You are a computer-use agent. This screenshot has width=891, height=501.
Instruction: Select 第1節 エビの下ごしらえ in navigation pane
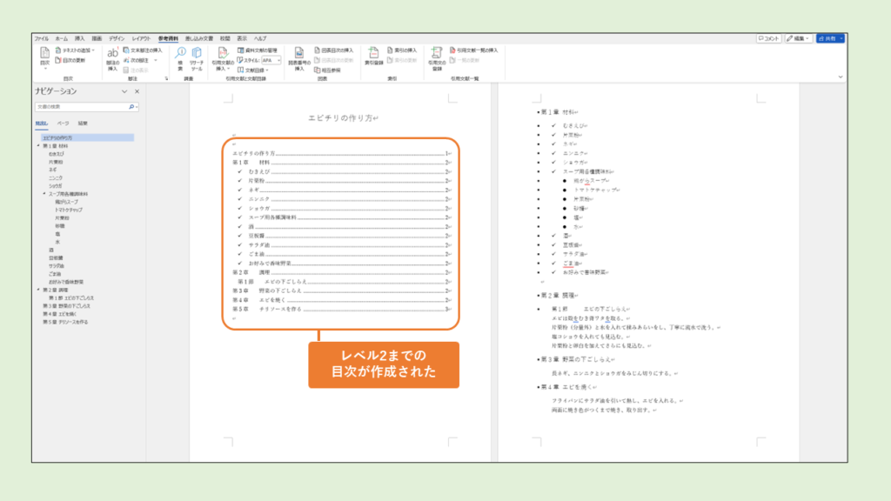[x=71, y=297]
